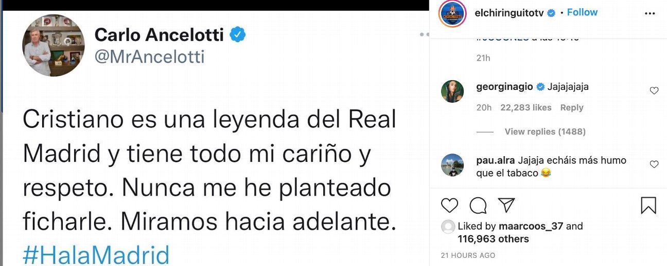Open pau.alra's profile avatar
Screen dimensions: 667x266
point(453,165)
